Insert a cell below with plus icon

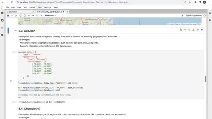(12, 16)
